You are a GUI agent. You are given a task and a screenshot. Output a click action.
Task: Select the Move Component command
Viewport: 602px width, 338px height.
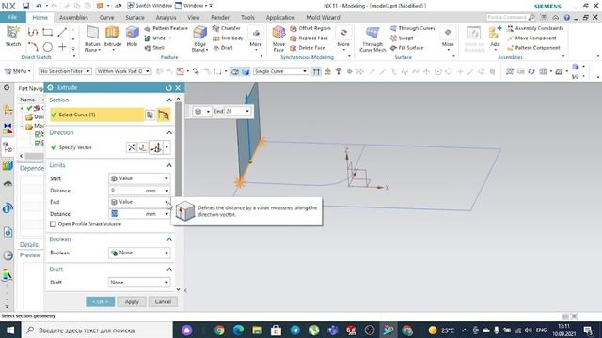point(531,38)
